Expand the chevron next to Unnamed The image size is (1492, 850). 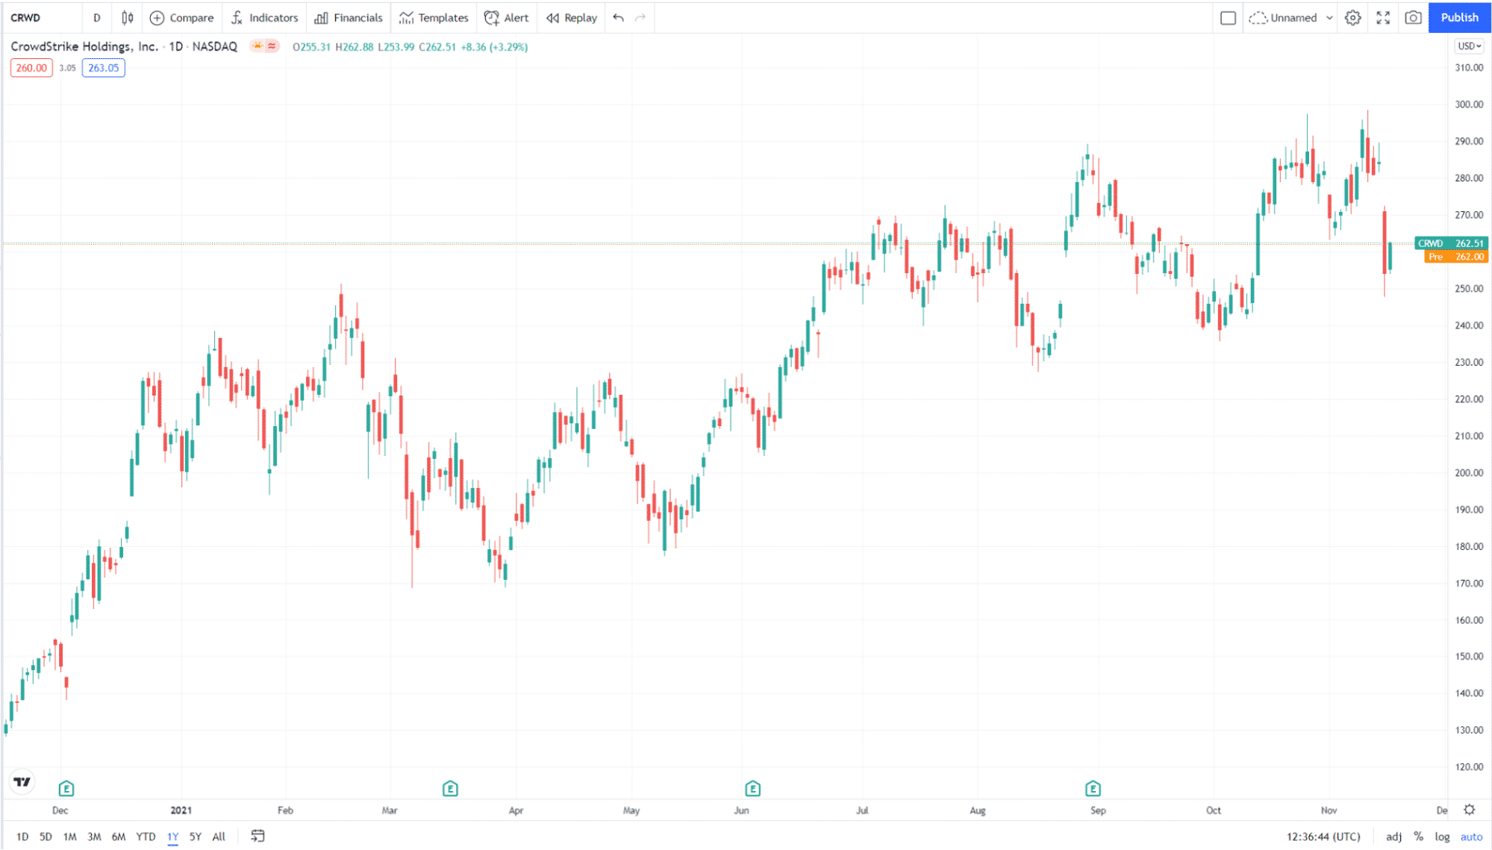(1329, 18)
